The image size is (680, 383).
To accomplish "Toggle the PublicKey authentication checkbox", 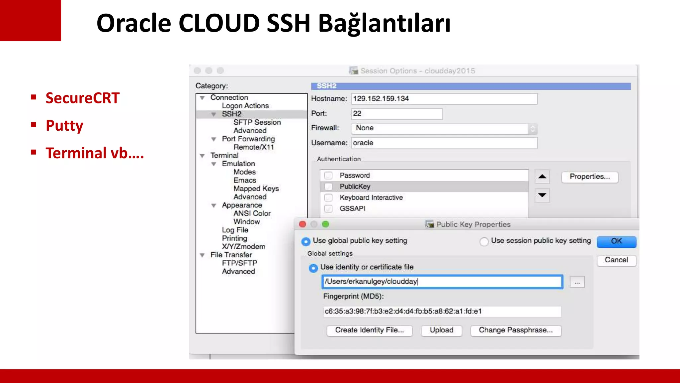I will point(328,187).
